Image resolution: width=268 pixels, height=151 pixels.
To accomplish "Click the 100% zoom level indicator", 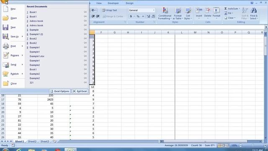I will coord(234,146).
